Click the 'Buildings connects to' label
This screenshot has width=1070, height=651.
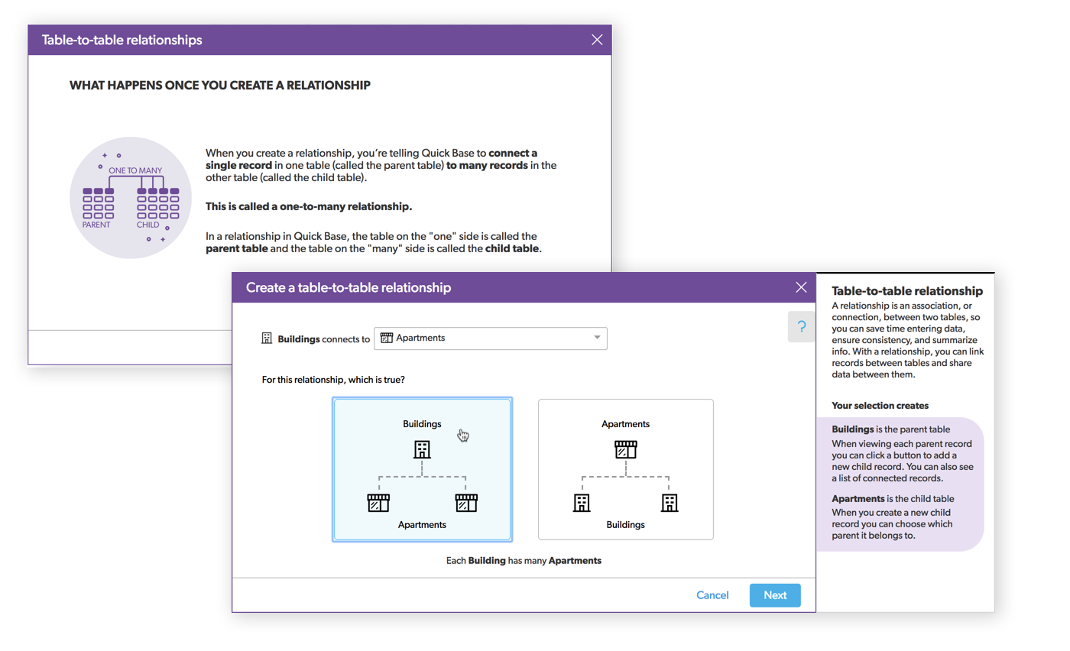323,338
